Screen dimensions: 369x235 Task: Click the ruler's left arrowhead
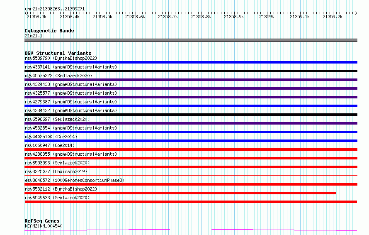(x=26, y=13)
